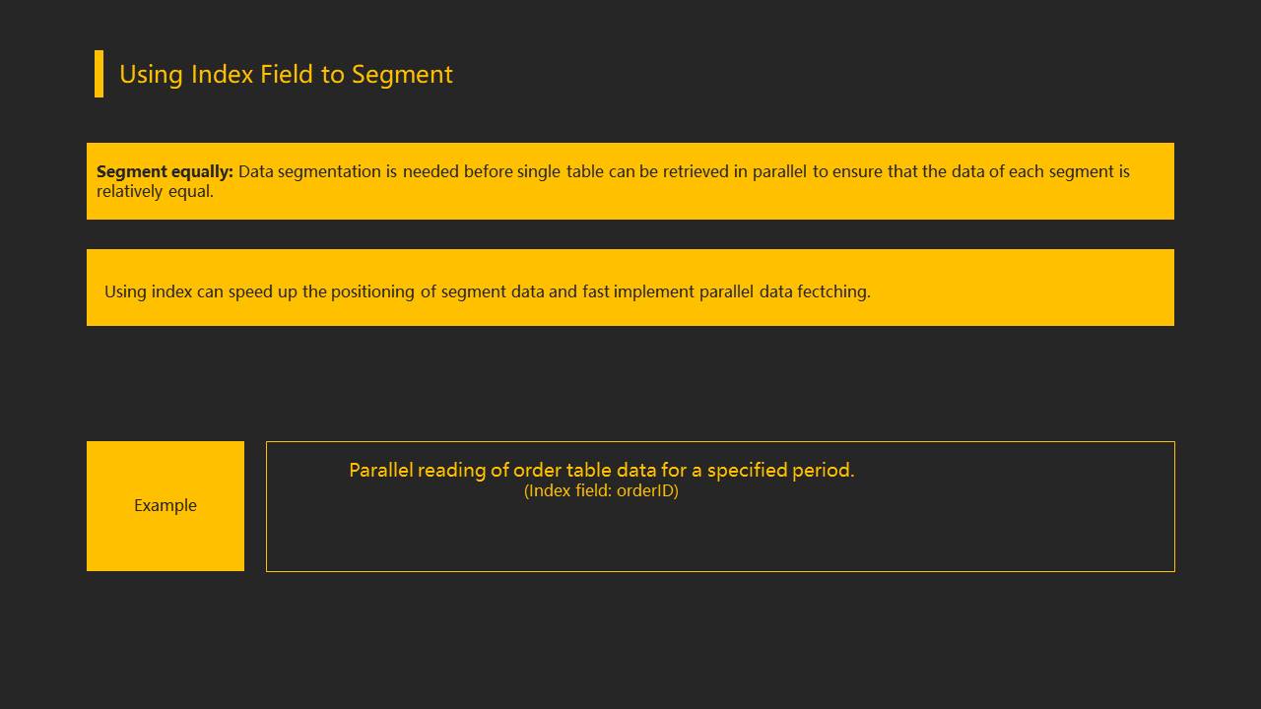Click the bold "Segment equally:" label
Image resolution: width=1261 pixels, height=709 pixels.
pyautogui.click(x=165, y=171)
